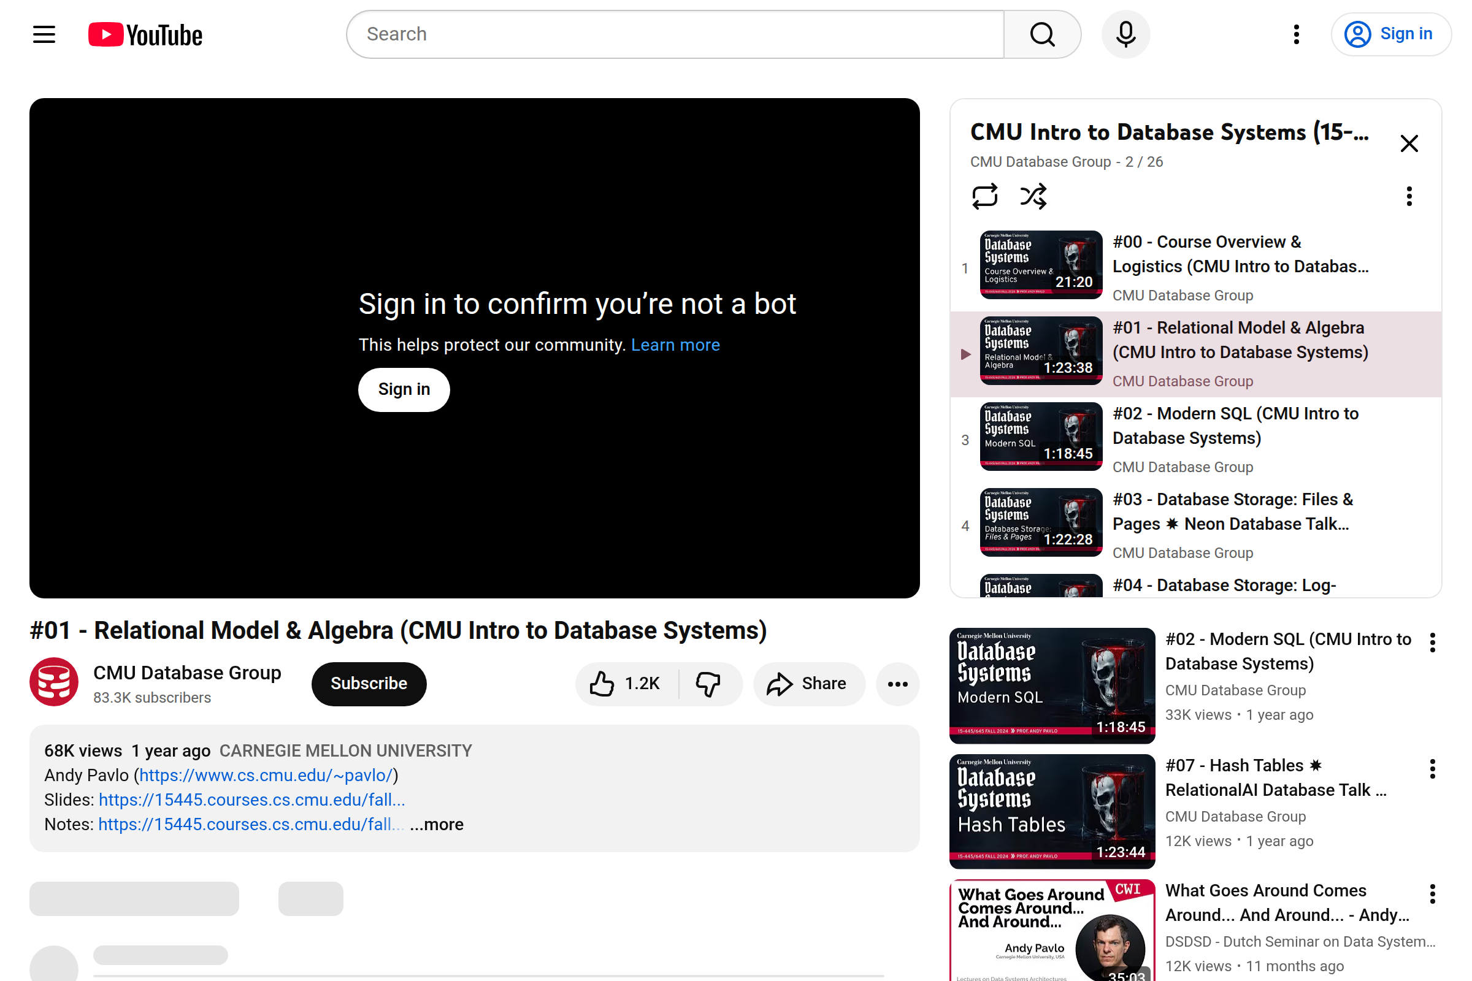The height and width of the screenshot is (981, 1472).
Task: Open What Goes Around Comes Around title
Action: (1287, 903)
